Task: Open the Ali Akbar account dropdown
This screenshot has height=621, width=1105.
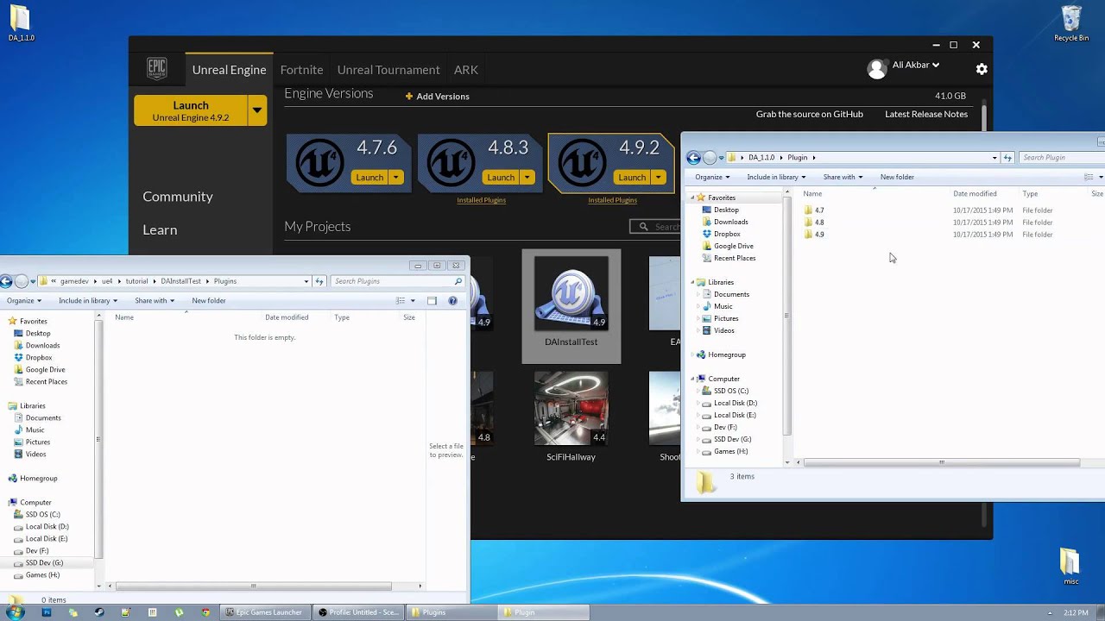Action: [x=915, y=66]
